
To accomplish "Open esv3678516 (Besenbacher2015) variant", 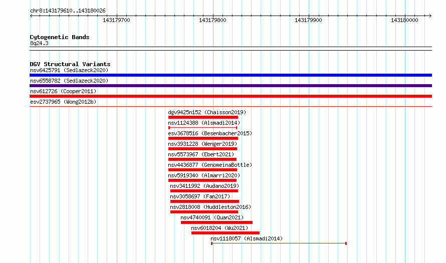I will click(x=210, y=133).
